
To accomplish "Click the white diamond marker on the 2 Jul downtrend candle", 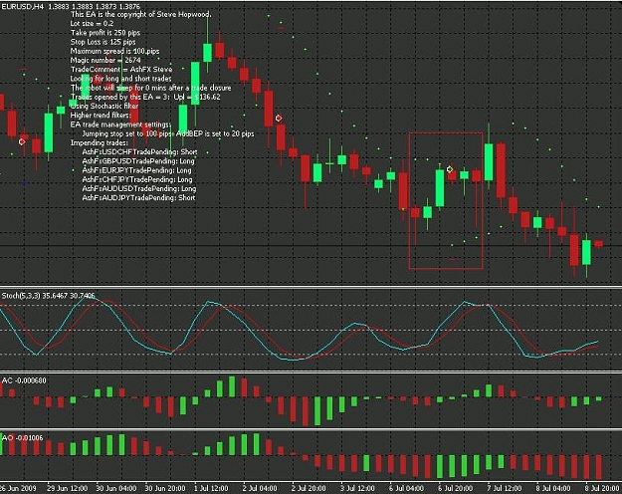I will click(279, 118).
